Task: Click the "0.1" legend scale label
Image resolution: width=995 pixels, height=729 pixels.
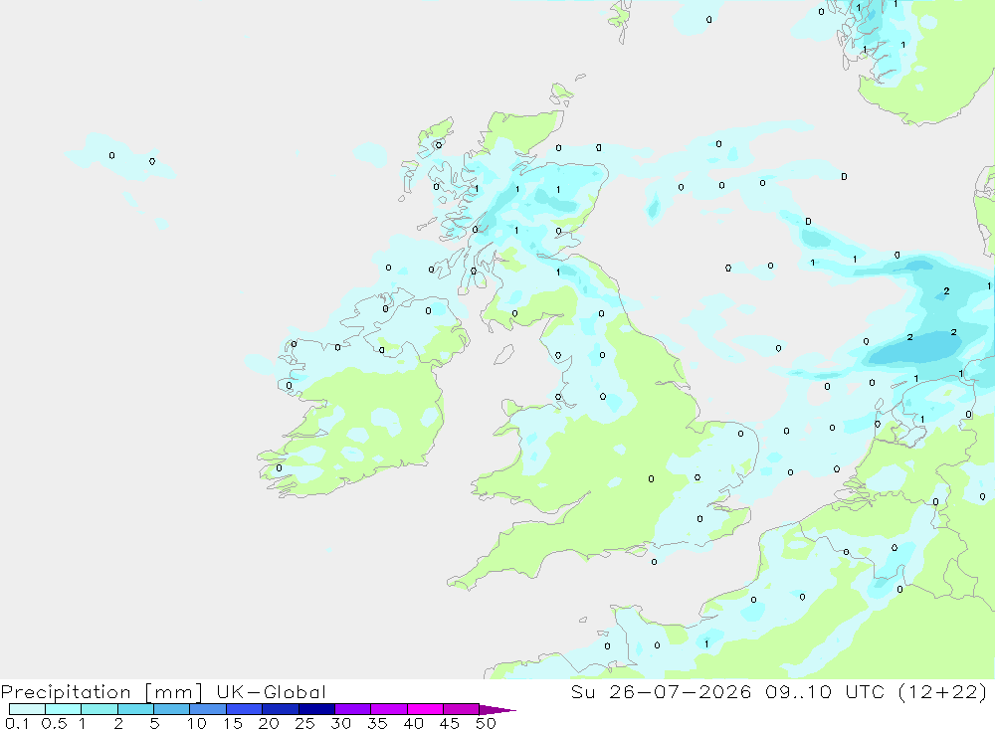Action: click(17, 723)
